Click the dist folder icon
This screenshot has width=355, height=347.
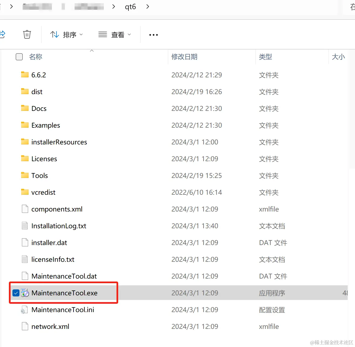coord(25,91)
